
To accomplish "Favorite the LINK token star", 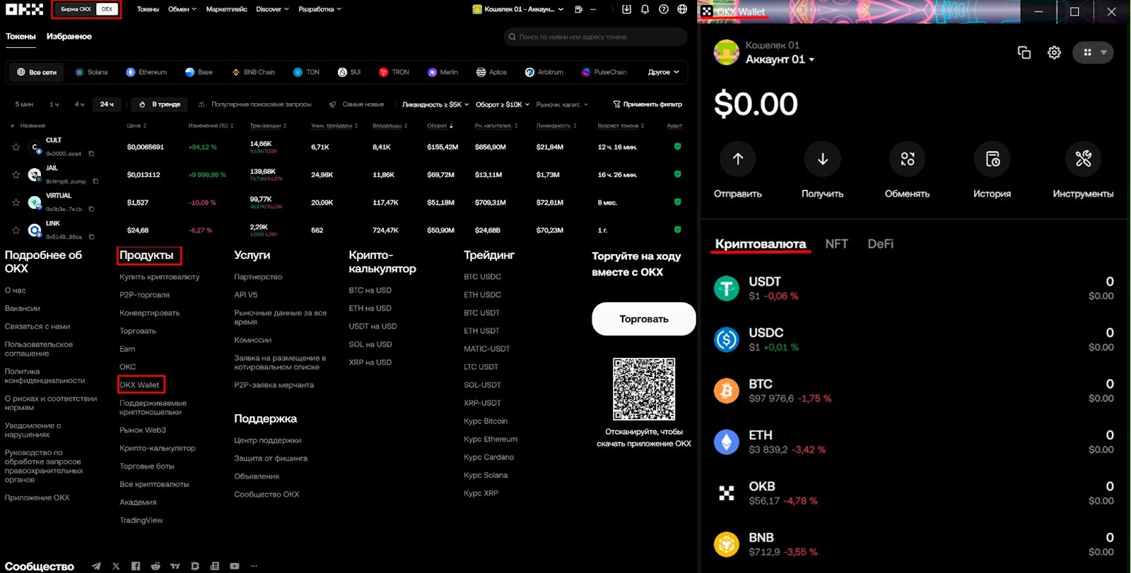I will tap(16, 230).
